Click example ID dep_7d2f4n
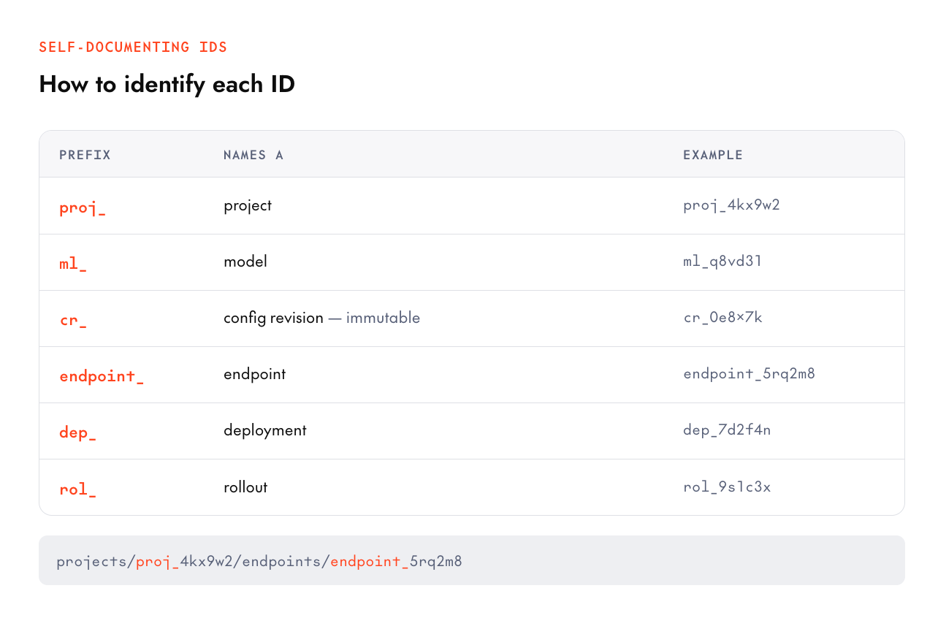The height and width of the screenshot is (618, 938). tap(727, 430)
